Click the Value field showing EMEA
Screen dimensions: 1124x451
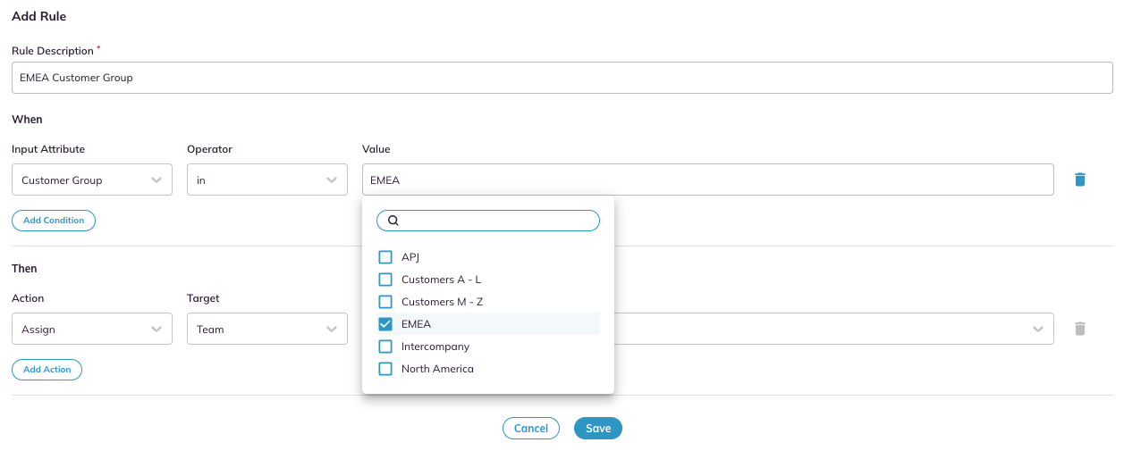(708, 180)
